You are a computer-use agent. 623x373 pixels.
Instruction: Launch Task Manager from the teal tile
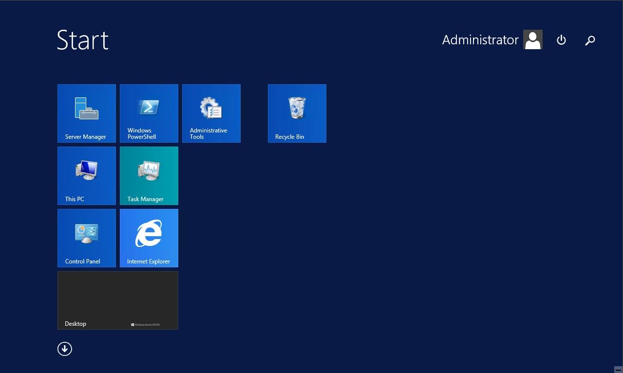pos(149,176)
